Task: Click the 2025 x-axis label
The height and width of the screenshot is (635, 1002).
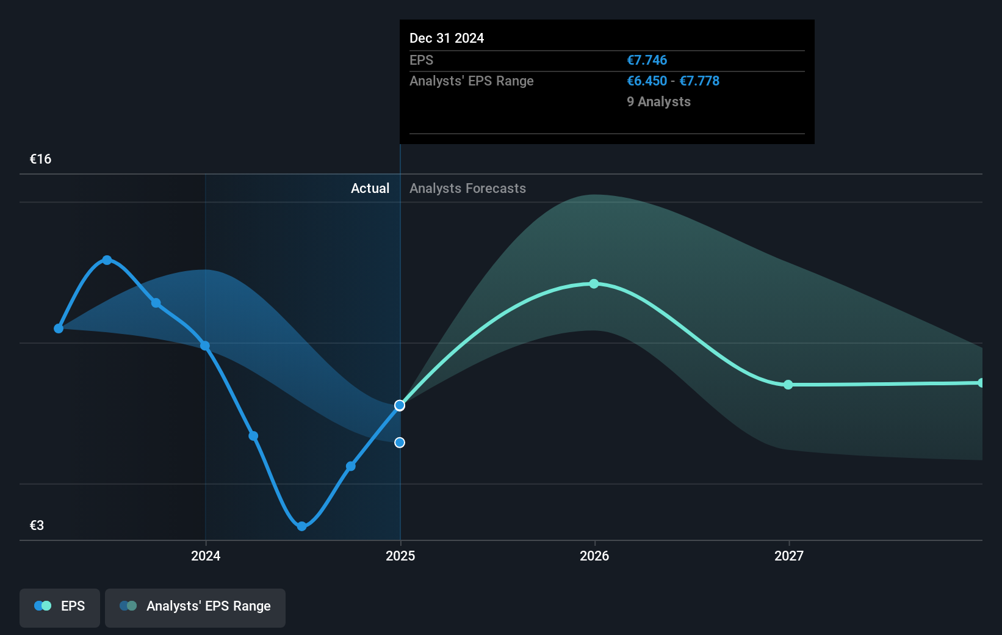Action: click(400, 556)
